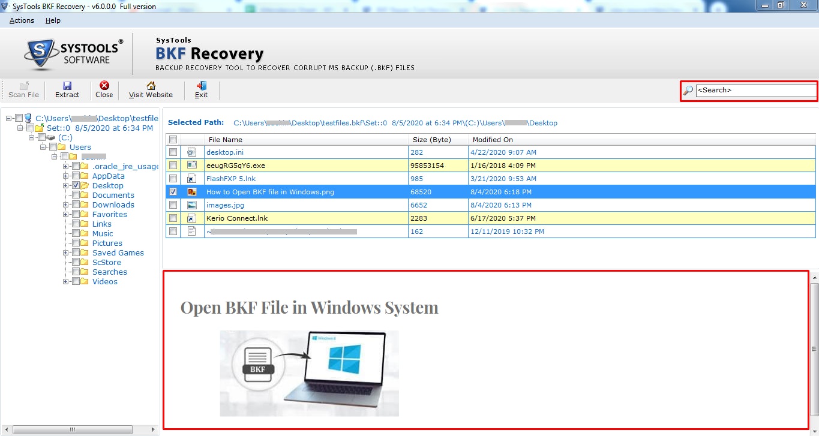Open the Help menu

tap(53, 20)
